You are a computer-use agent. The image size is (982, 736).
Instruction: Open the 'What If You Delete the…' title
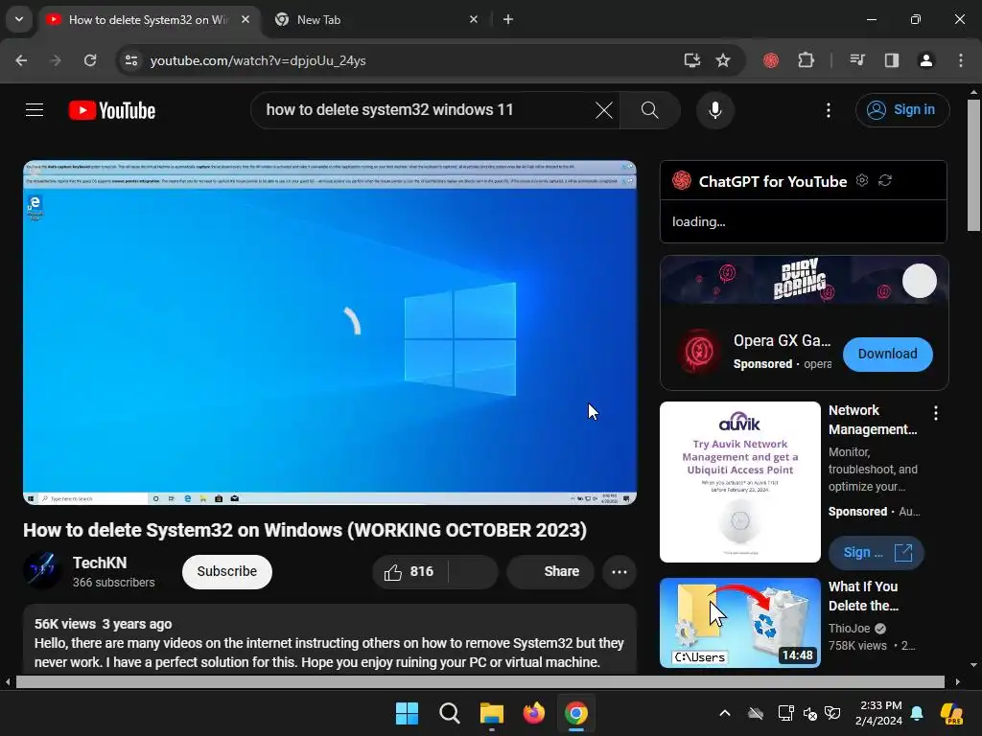tap(863, 596)
